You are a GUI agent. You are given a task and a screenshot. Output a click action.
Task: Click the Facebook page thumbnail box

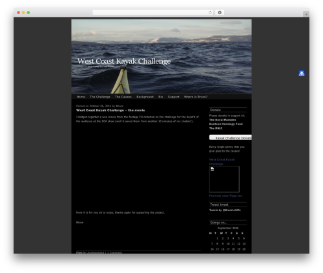click(224, 179)
